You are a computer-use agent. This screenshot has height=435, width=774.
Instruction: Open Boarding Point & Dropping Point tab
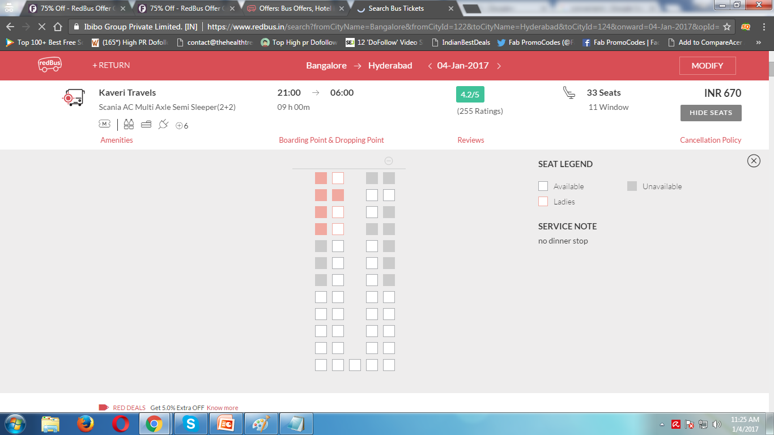click(331, 140)
